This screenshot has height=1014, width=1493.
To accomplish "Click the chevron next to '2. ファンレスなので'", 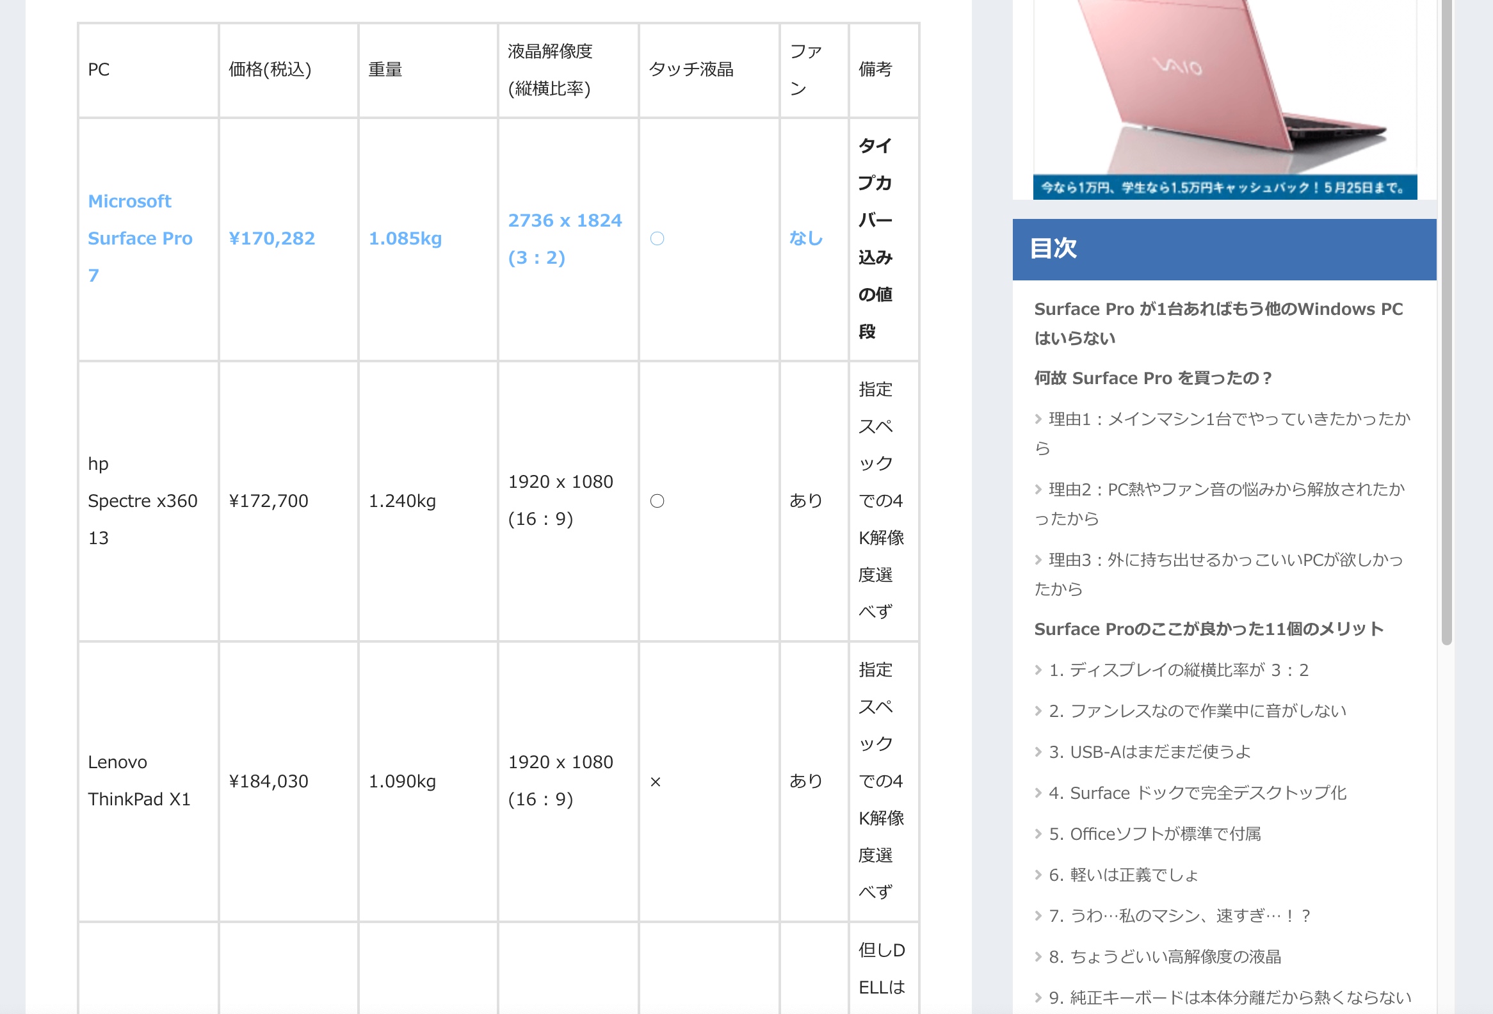I will pos(1038,711).
